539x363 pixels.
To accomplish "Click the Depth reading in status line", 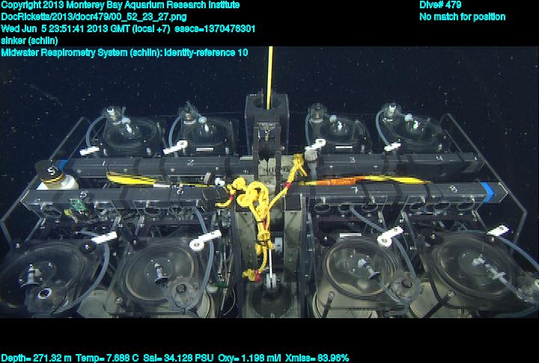I will [x=36, y=358].
